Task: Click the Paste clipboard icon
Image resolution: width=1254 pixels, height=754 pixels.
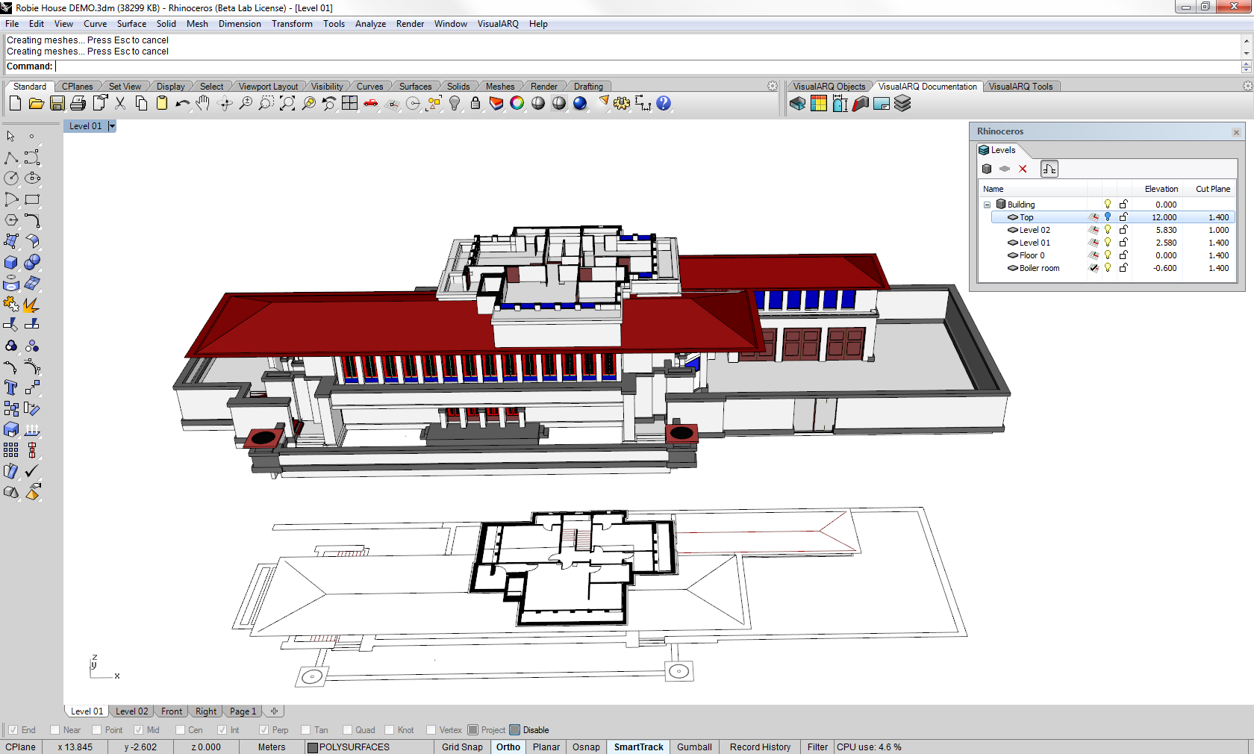Action: [x=162, y=104]
